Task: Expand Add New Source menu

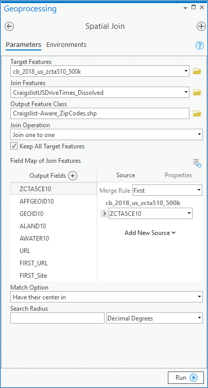Action: coord(150,233)
